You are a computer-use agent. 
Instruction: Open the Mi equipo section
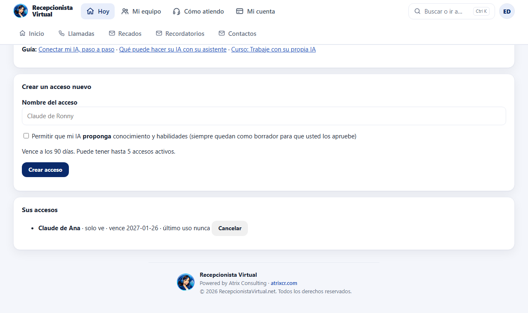tap(141, 12)
